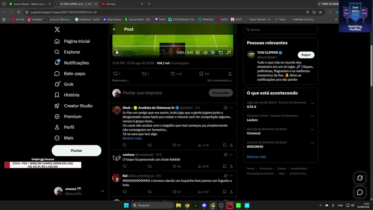This screenshot has width=373, height=210.
Task: Open Página Inicial in the sidebar
Action: pos(72,41)
